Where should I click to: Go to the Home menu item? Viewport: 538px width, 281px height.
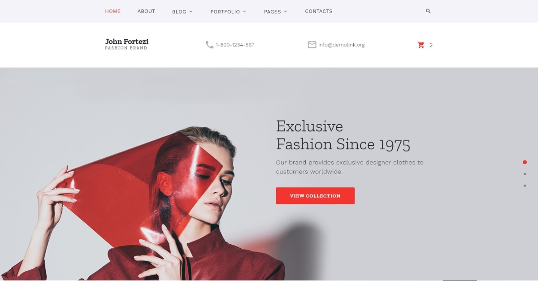coord(113,11)
